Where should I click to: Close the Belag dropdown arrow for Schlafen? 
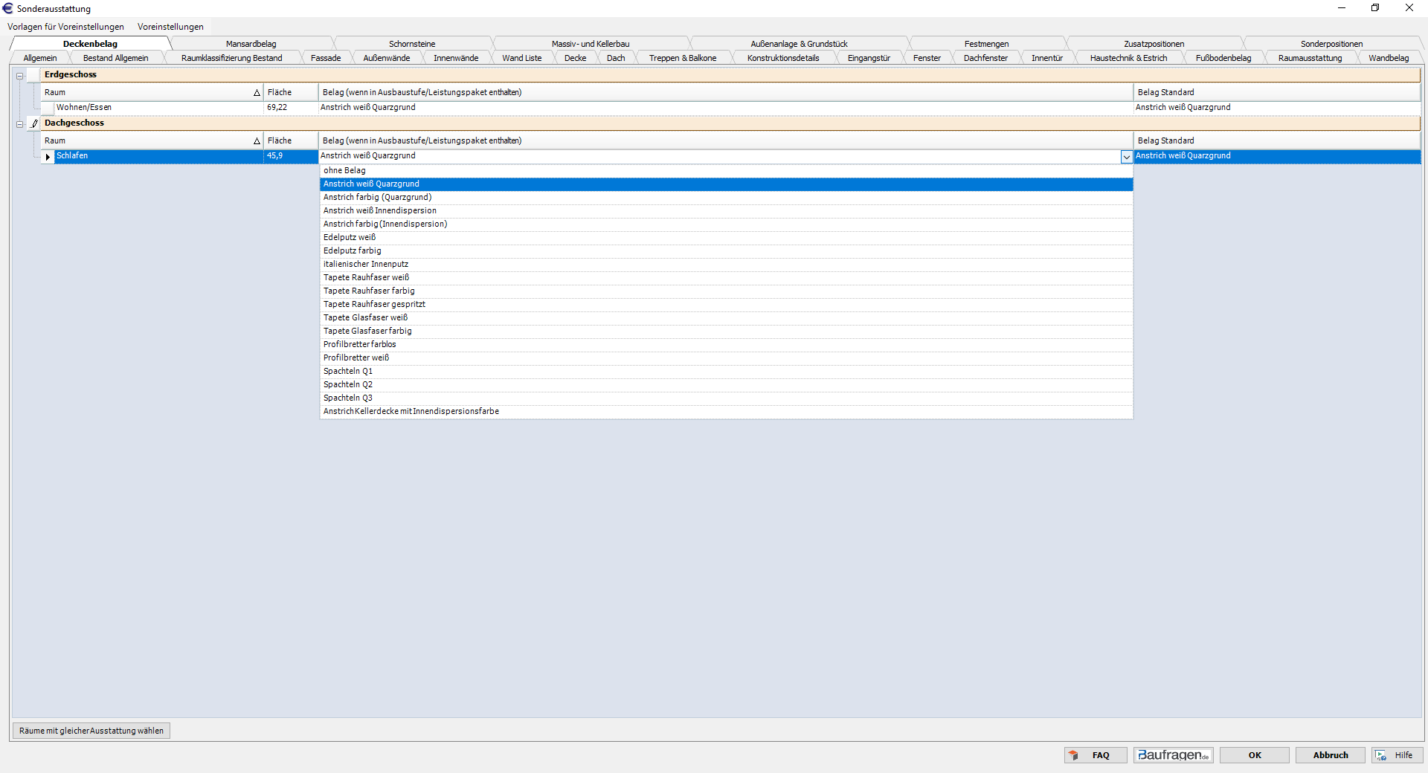pyautogui.click(x=1126, y=157)
